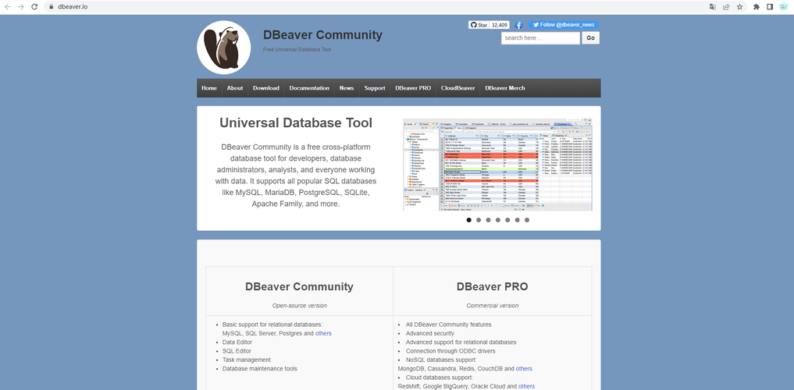This screenshot has height=390, width=794.
Task: Click the Free Universal Database Tool tagline
Action: [297, 50]
